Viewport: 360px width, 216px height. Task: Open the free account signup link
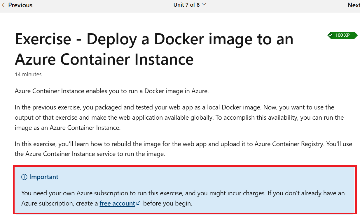(117, 203)
